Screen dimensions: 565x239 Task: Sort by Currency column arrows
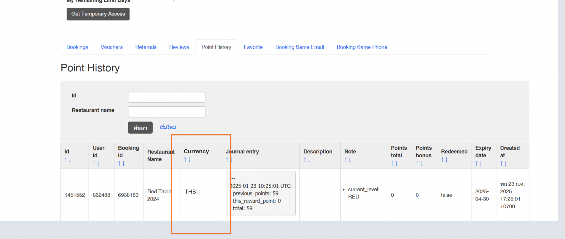tap(187, 160)
